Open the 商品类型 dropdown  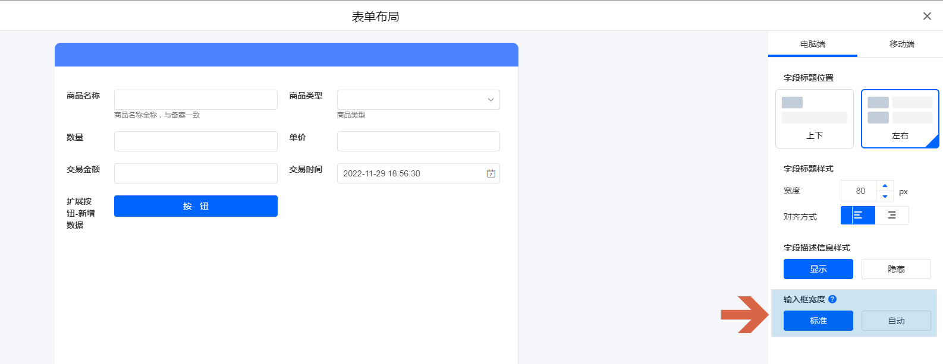click(x=418, y=100)
